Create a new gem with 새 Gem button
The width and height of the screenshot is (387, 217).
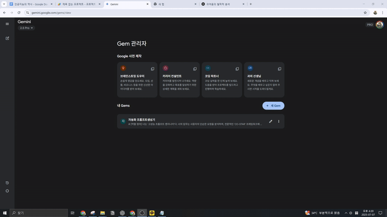[x=273, y=106]
